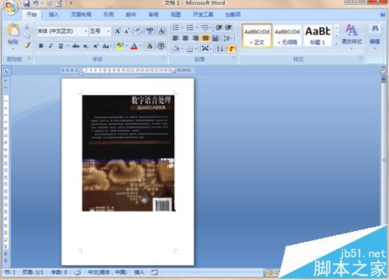
Task: Select the book cover image in the document
Action: (x=128, y=153)
